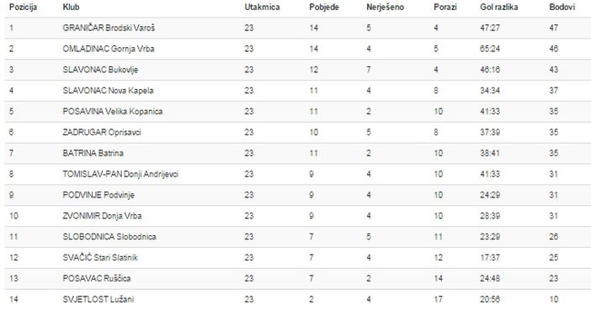The height and width of the screenshot is (315, 591).
Task: Select the Bodovi column header
Action: coord(562,8)
